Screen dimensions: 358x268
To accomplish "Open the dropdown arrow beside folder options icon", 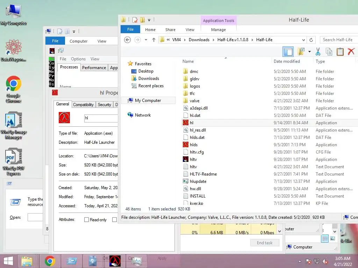I will click(309, 52).
